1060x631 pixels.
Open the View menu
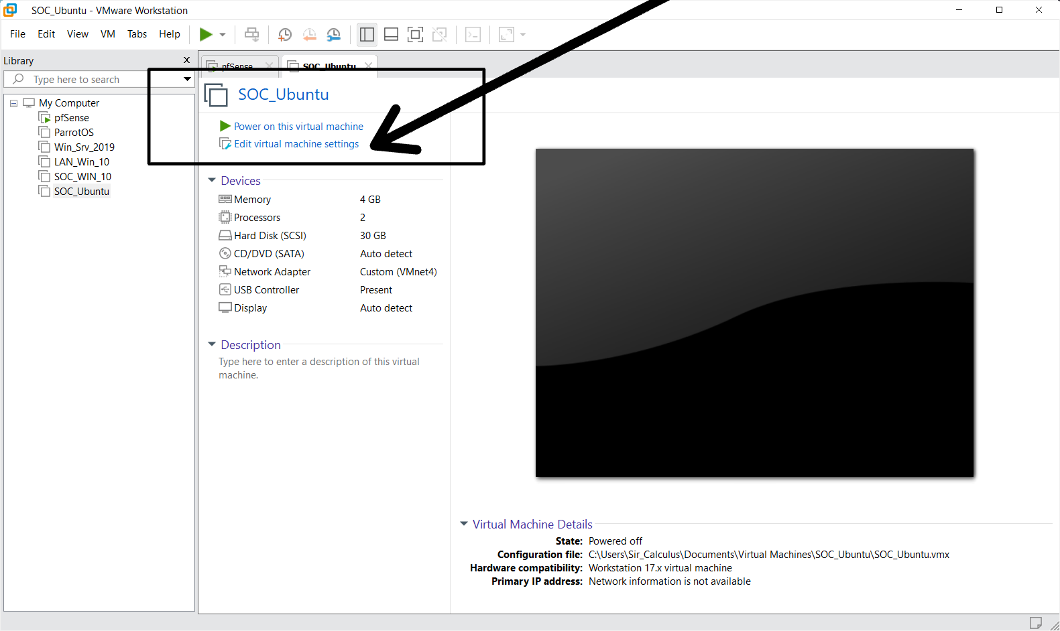[78, 34]
